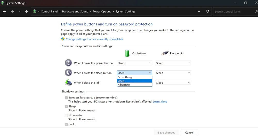Click the battery icon in address bar
Screen dimensions: 258x136
[x=35, y=11]
